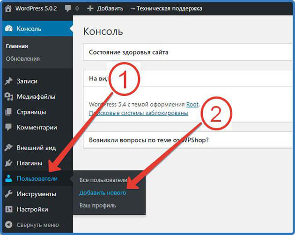Image resolution: width=295 pixels, height=235 pixels.
Task: Click the plus icon next to Добавить
Action: 90,8
